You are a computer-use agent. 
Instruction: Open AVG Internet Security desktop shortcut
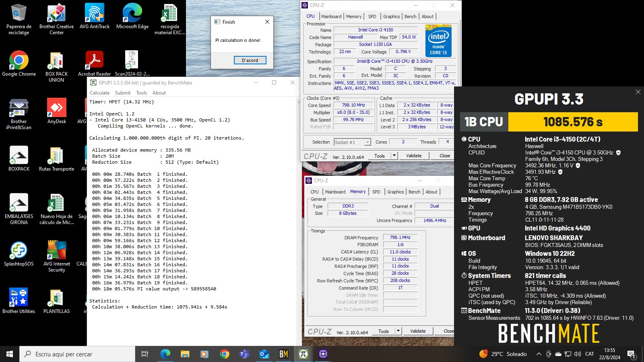click(56, 256)
